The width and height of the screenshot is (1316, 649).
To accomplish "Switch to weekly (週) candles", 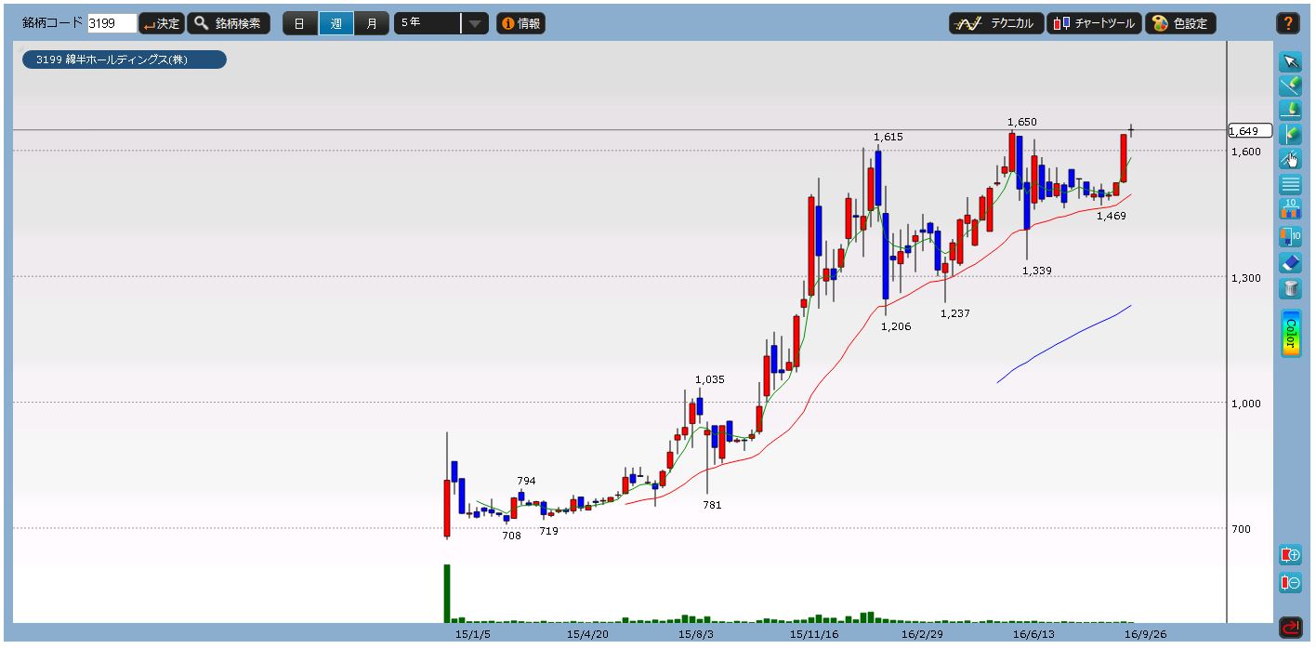I will [336, 23].
